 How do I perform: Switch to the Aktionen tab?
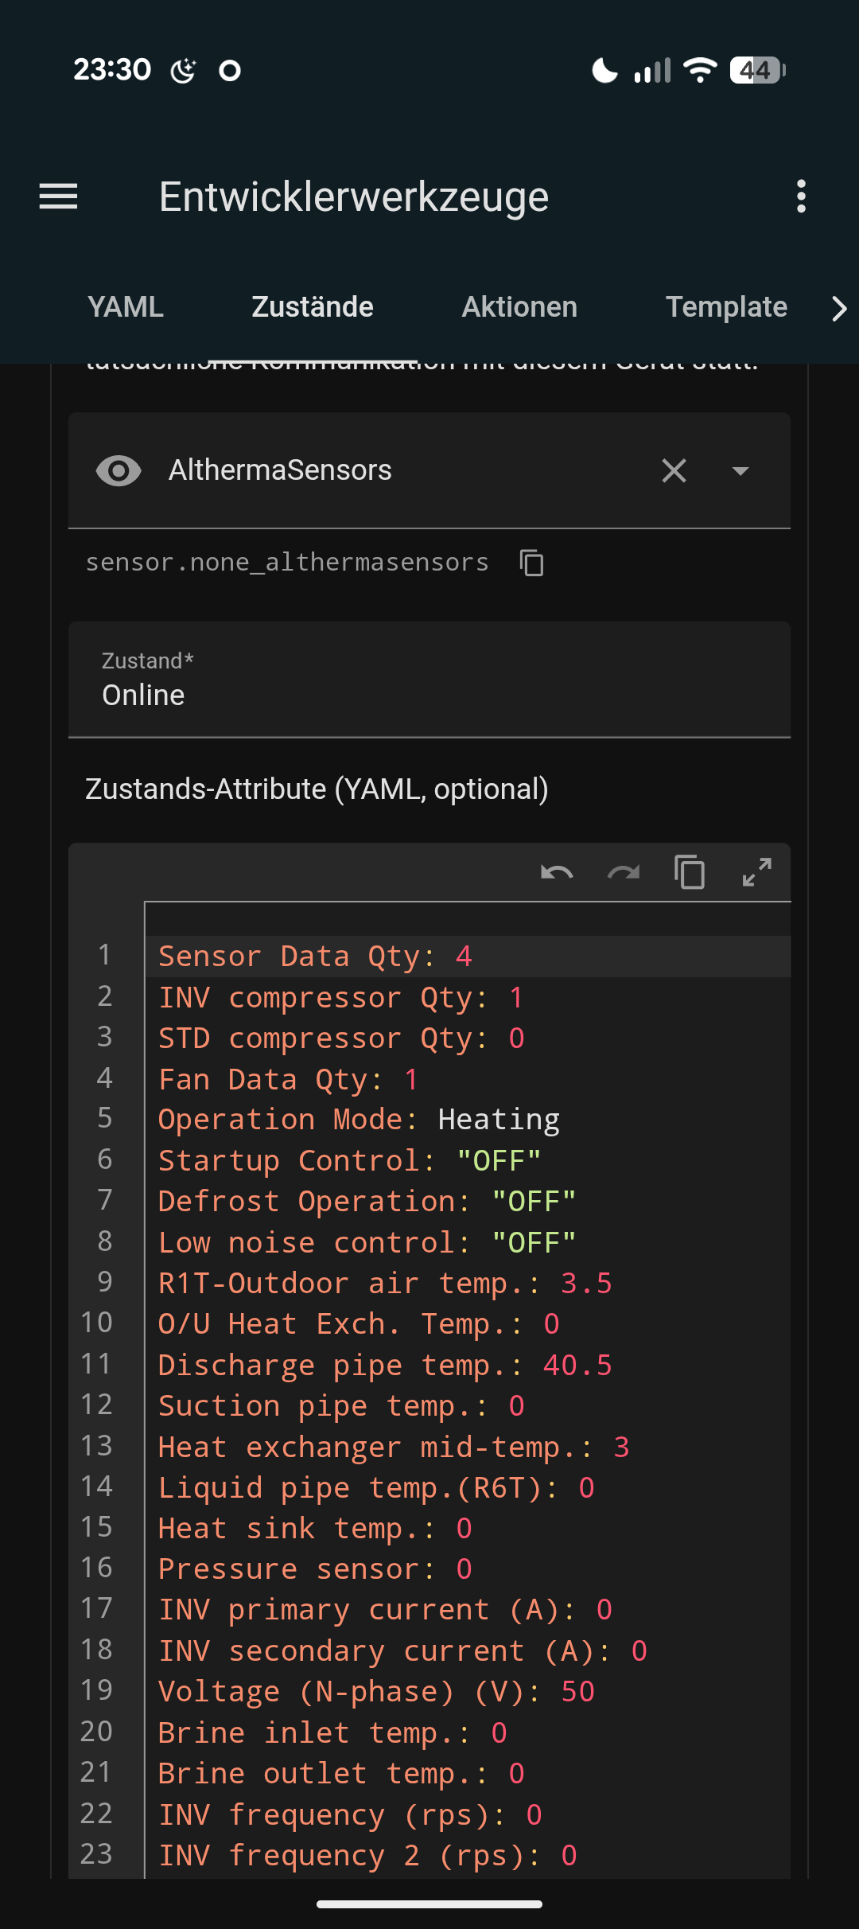[x=519, y=307]
